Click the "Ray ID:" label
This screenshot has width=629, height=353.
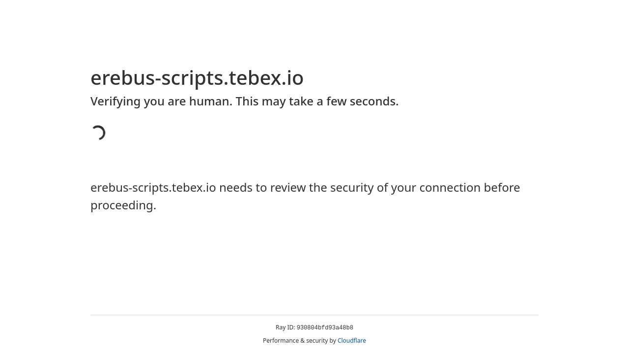[285, 328]
